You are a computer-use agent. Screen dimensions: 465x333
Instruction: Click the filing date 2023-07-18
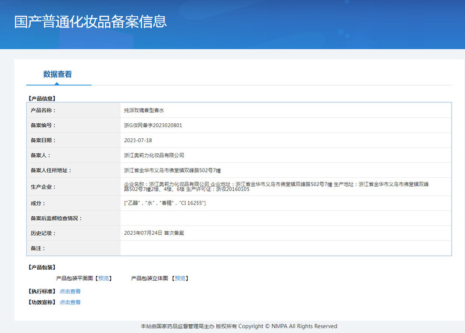(138, 140)
